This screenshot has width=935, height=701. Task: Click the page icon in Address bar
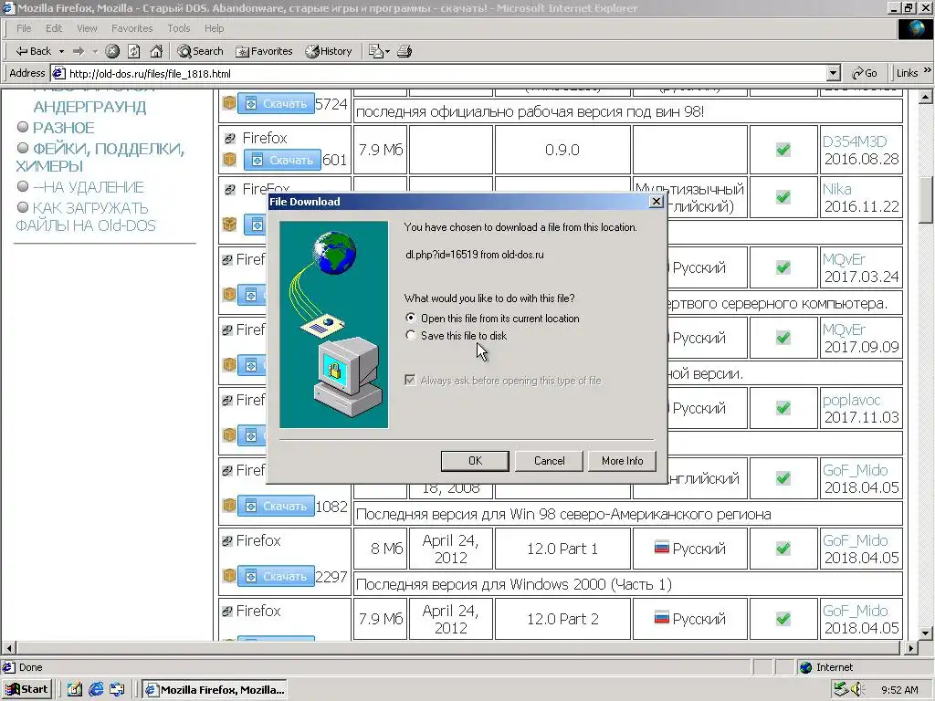coord(58,73)
